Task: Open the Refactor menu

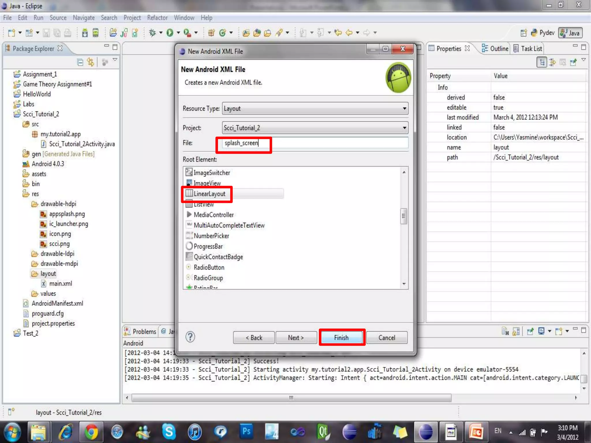Action: point(157,18)
